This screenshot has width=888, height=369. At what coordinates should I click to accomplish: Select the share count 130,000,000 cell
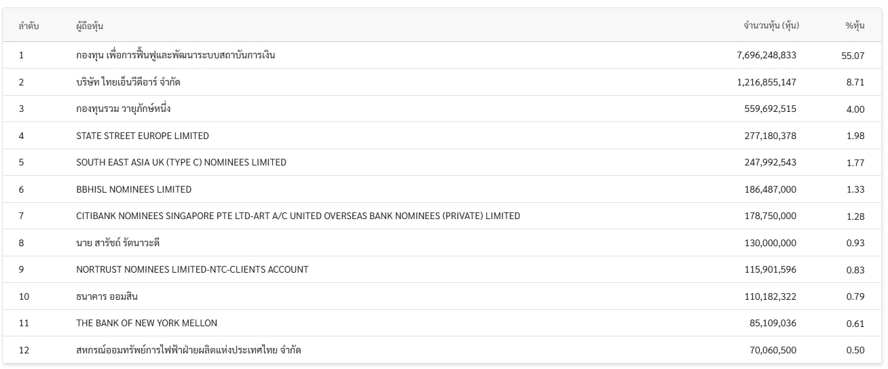pos(771,243)
